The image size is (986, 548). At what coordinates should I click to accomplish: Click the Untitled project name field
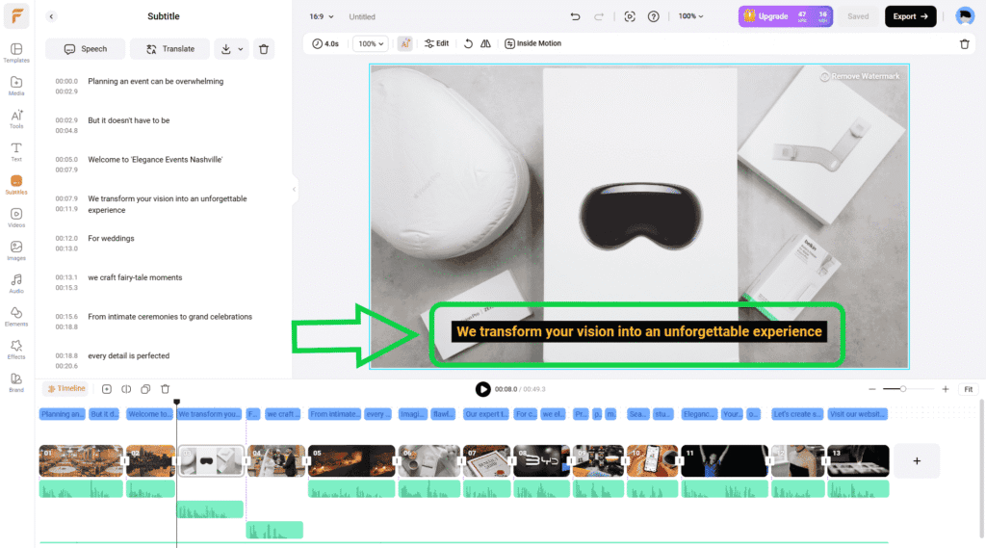[362, 17]
